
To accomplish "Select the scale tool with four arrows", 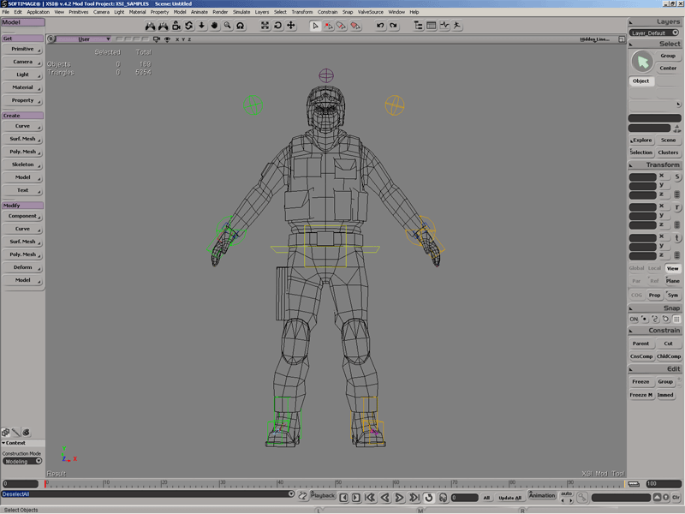I will coord(265,26).
